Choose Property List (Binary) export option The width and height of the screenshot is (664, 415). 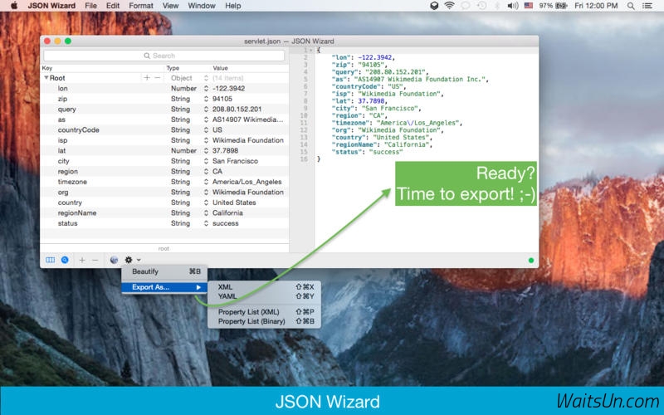[x=264, y=321]
